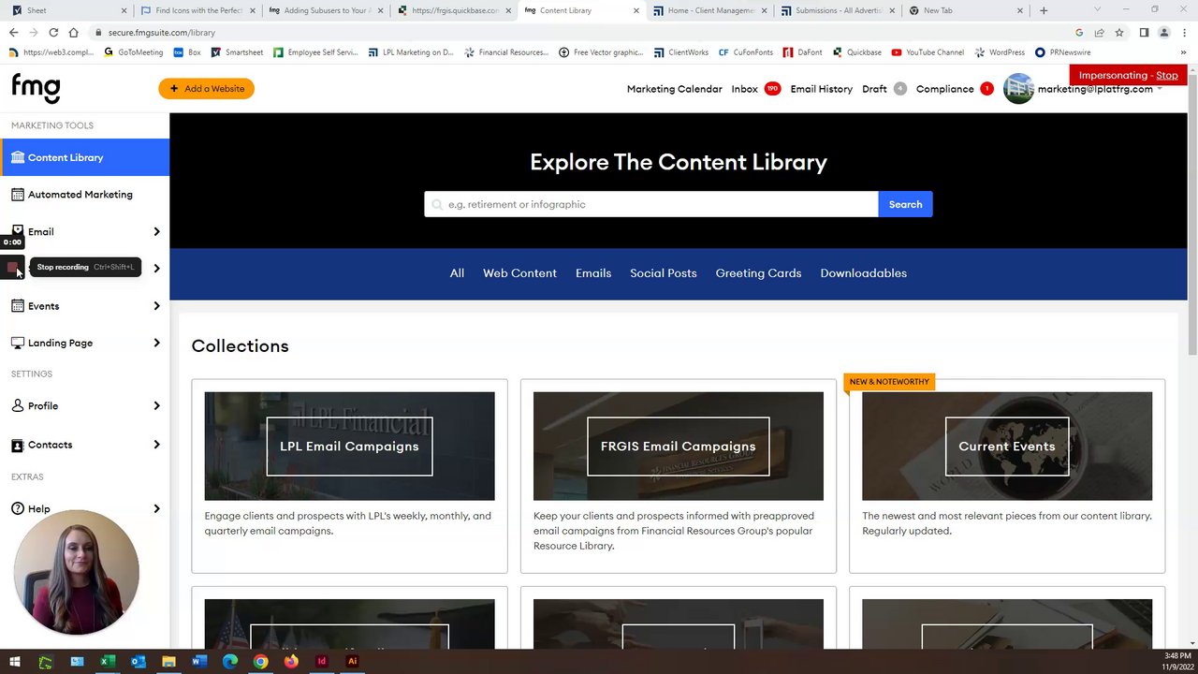Select the Web Content tab

pyautogui.click(x=519, y=273)
